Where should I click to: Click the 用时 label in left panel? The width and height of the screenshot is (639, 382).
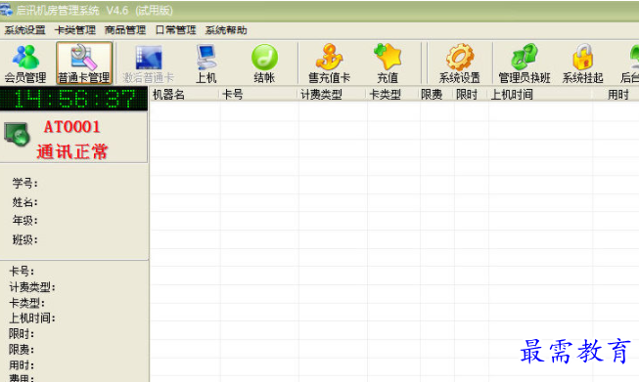tap(22, 365)
